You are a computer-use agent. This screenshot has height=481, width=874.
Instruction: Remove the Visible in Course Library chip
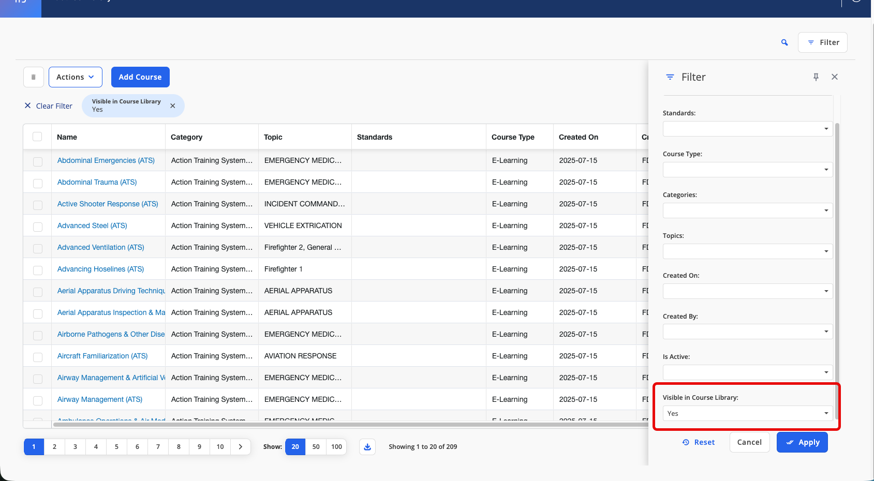173,106
